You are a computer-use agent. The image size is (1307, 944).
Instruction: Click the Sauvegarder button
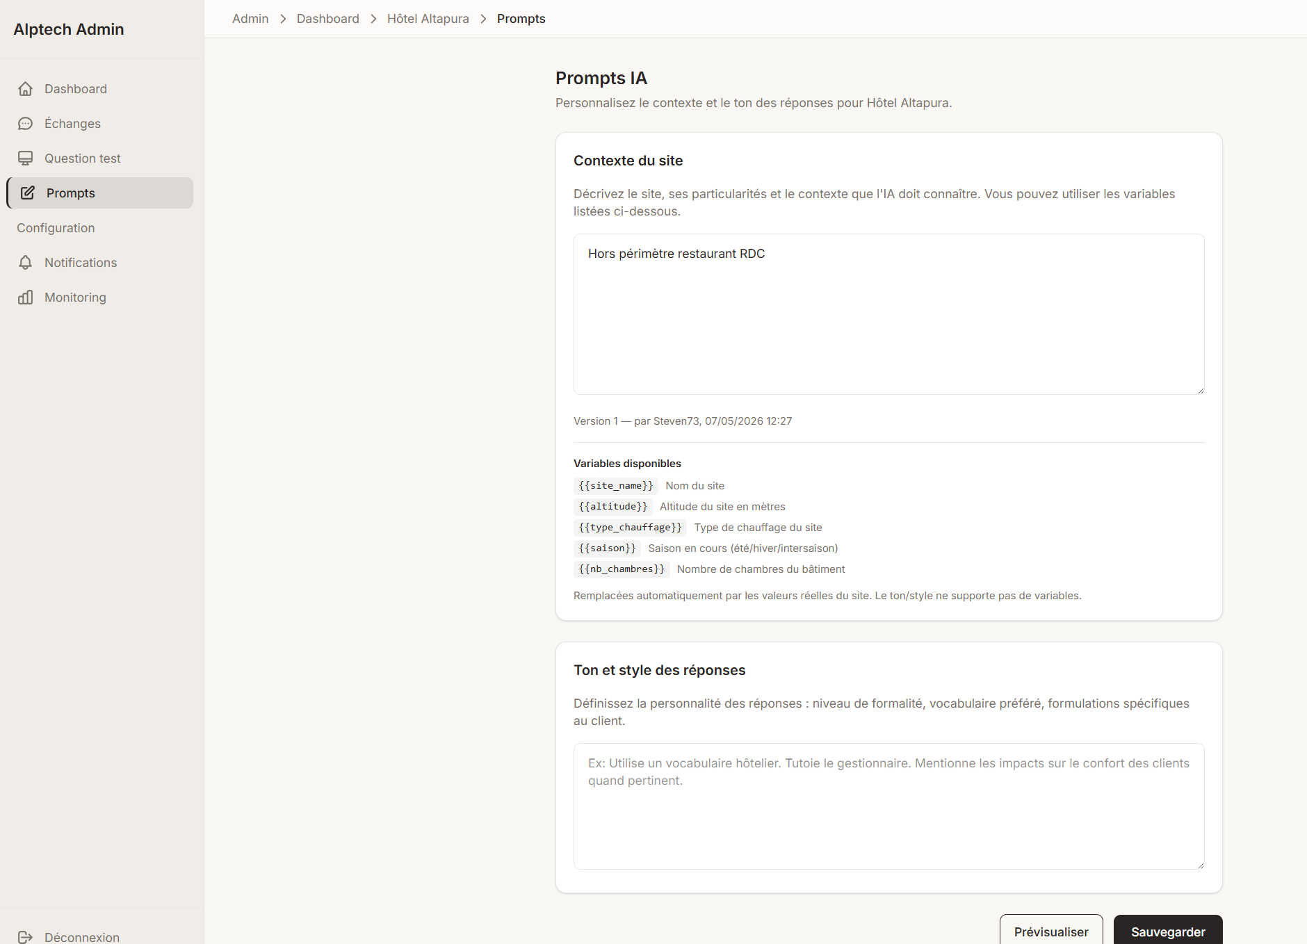click(1168, 931)
